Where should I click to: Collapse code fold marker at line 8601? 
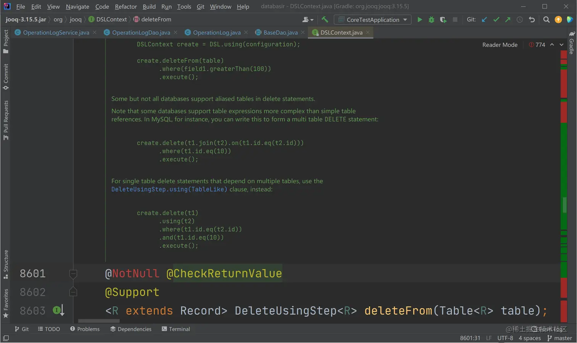[x=73, y=273]
